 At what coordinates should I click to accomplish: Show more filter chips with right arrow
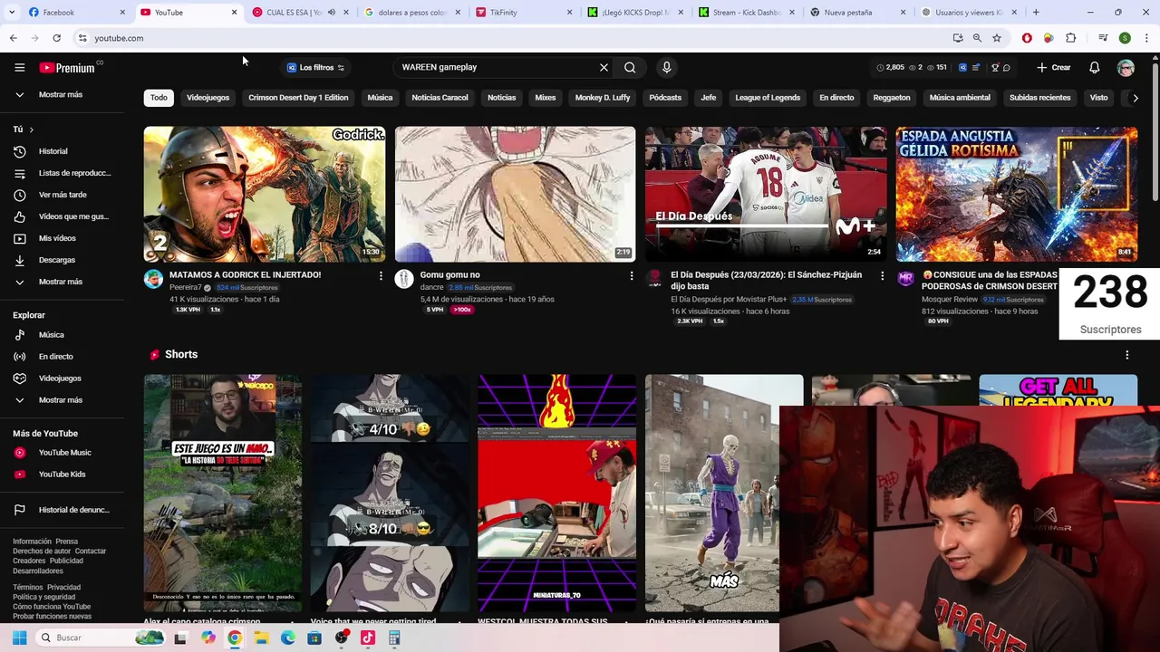(x=1135, y=98)
